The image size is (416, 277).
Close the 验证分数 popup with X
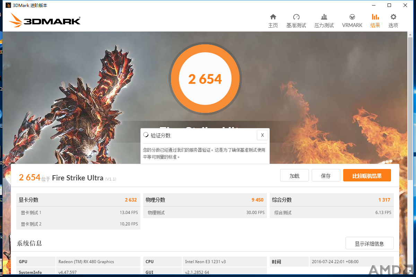pyautogui.click(x=262, y=135)
